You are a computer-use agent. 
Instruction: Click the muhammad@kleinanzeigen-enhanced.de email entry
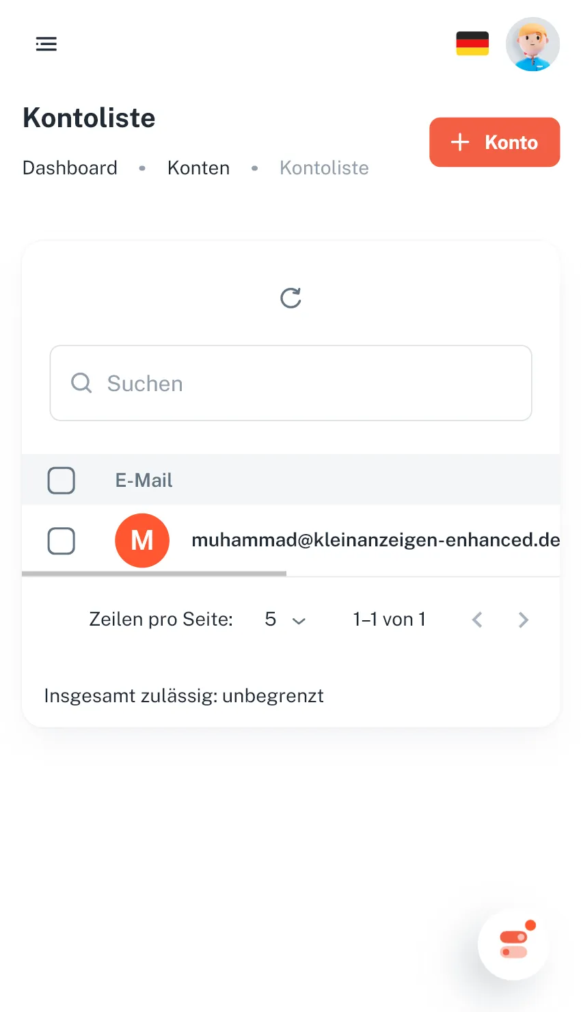pos(375,540)
